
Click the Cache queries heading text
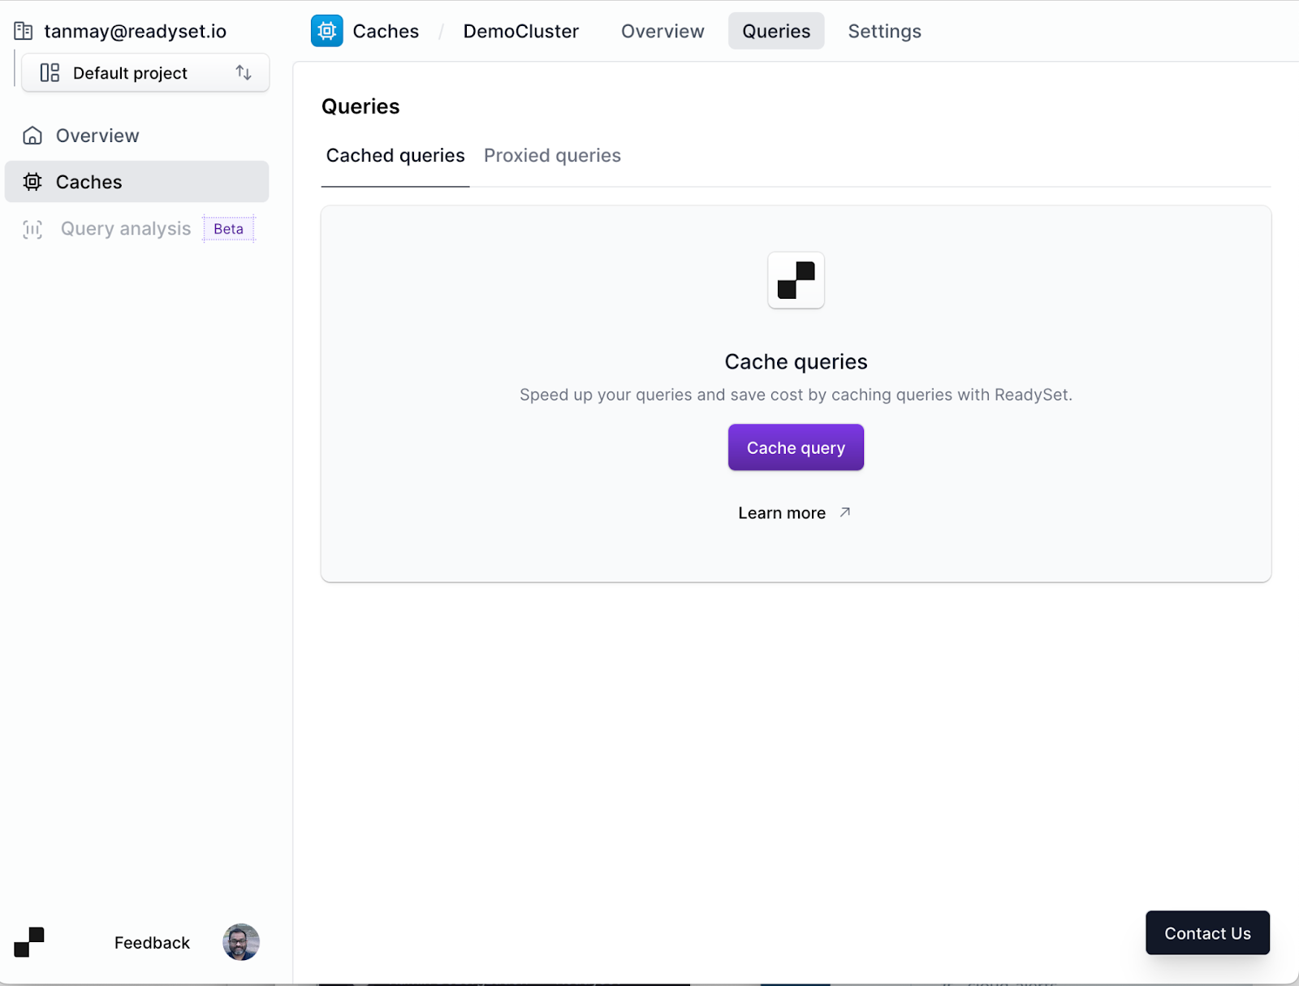pyautogui.click(x=796, y=361)
